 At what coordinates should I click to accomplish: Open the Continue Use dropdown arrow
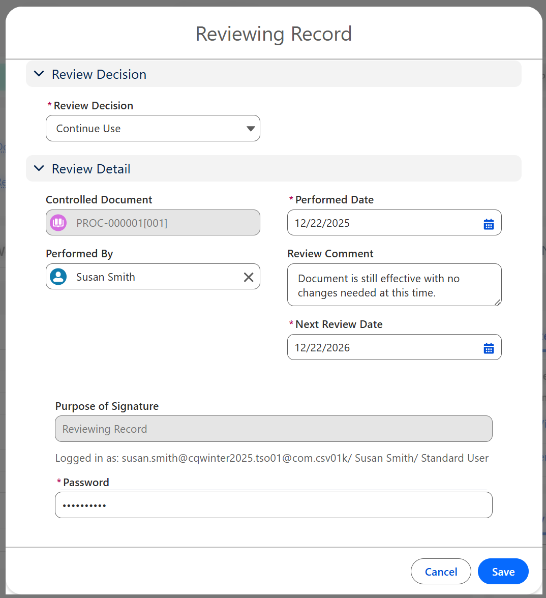pos(250,129)
